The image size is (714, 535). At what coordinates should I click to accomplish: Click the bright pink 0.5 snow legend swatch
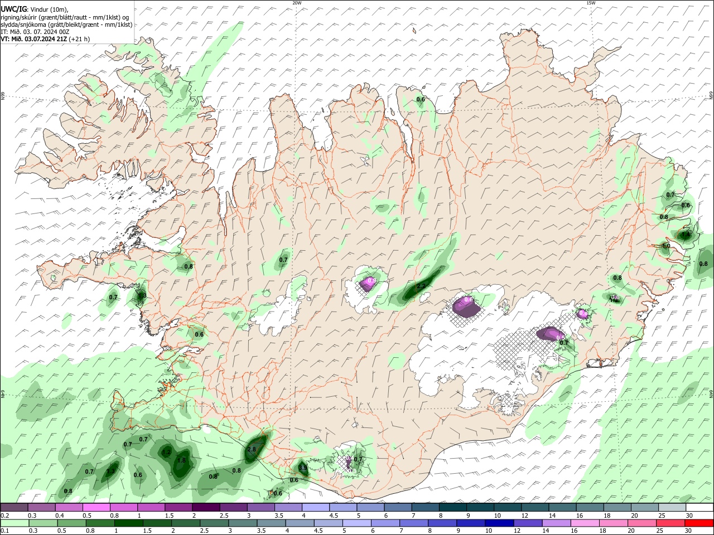click(97, 507)
